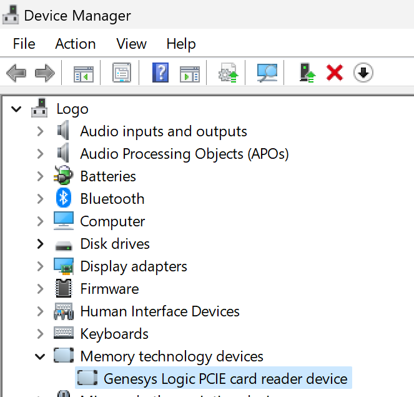The image size is (414, 397).
Task: Open the File menu
Action: tap(24, 44)
